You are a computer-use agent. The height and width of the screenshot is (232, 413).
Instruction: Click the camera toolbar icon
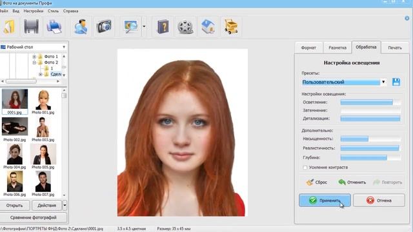104,27
